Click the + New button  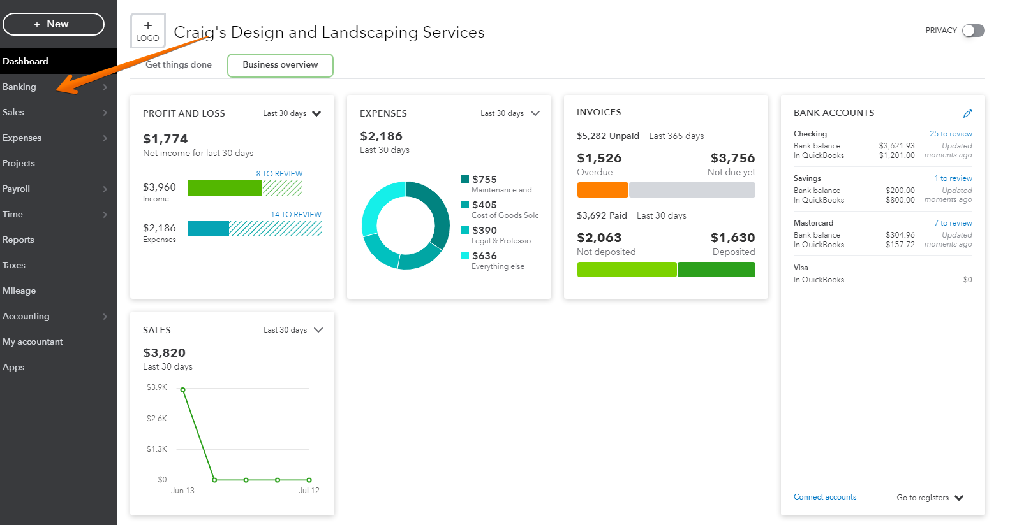coord(54,24)
